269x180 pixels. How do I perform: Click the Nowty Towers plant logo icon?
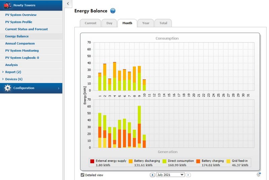7,5
